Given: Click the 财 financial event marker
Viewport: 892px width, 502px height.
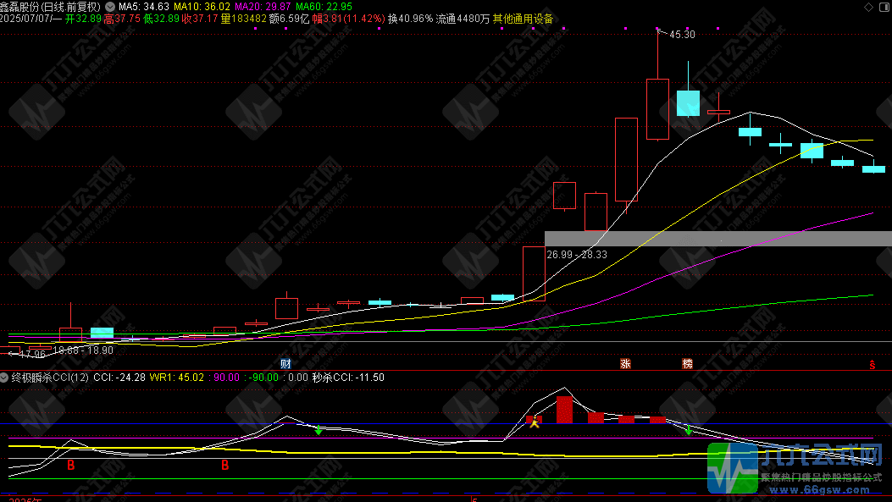Looking at the screenshot, I should click(285, 364).
